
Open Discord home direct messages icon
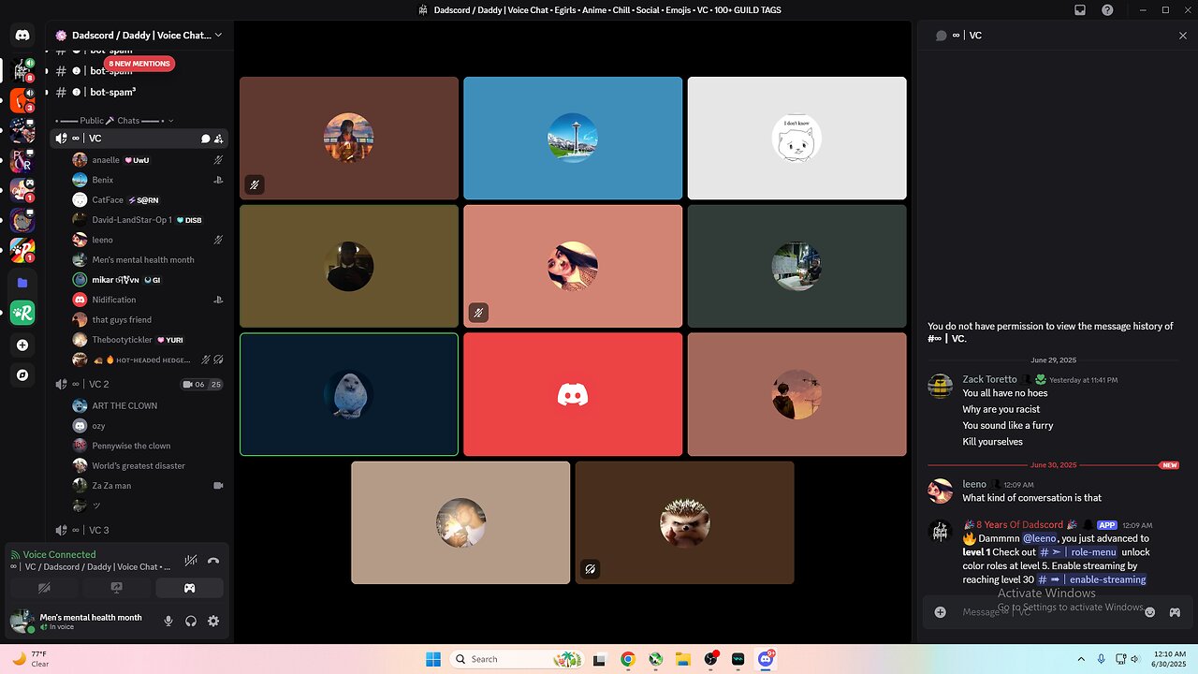pos(22,35)
